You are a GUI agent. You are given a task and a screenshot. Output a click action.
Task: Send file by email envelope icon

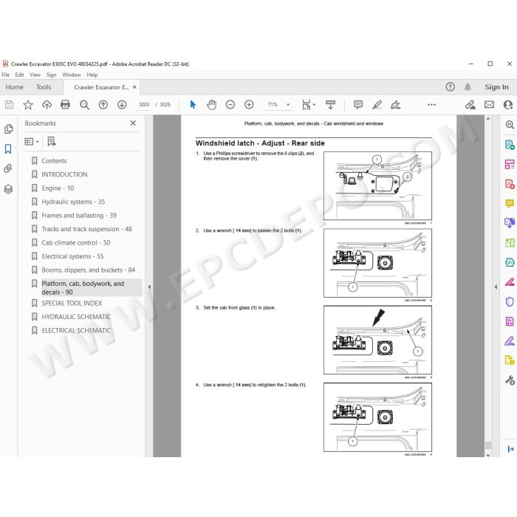coord(489,105)
